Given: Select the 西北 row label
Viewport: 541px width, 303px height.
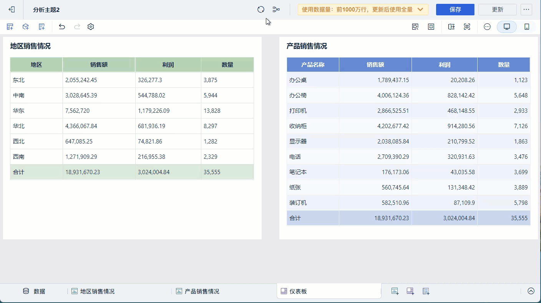Looking at the screenshot, I should coord(19,142).
